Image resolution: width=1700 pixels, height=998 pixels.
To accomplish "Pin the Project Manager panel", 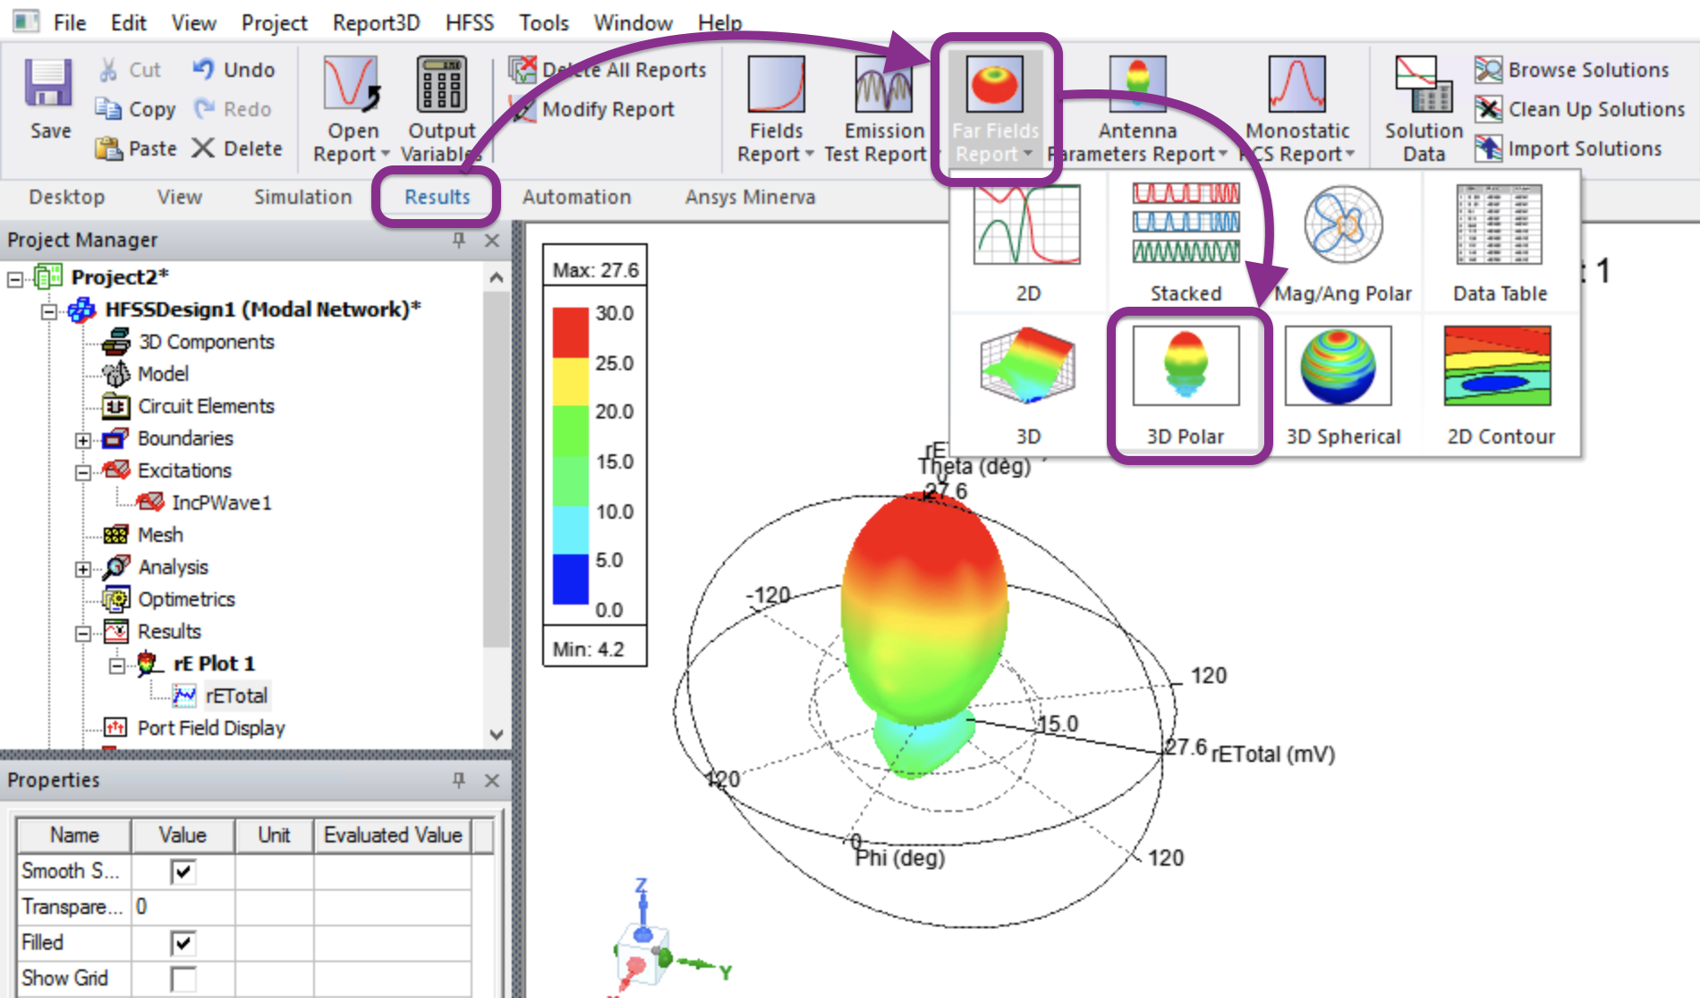I will coord(459,240).
